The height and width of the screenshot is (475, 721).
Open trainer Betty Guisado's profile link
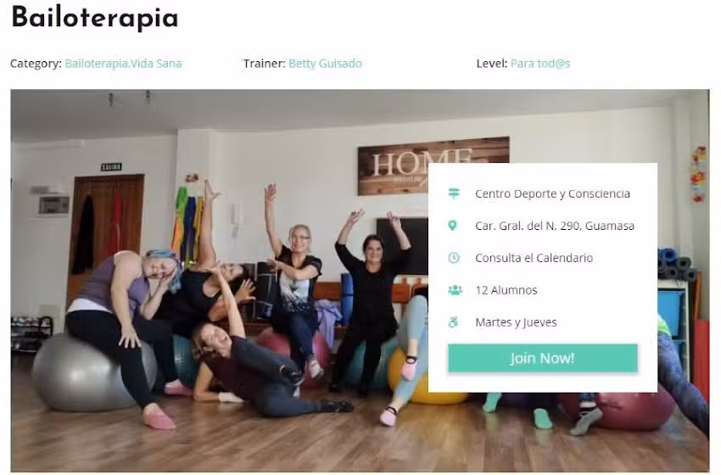tap(325, 64)
